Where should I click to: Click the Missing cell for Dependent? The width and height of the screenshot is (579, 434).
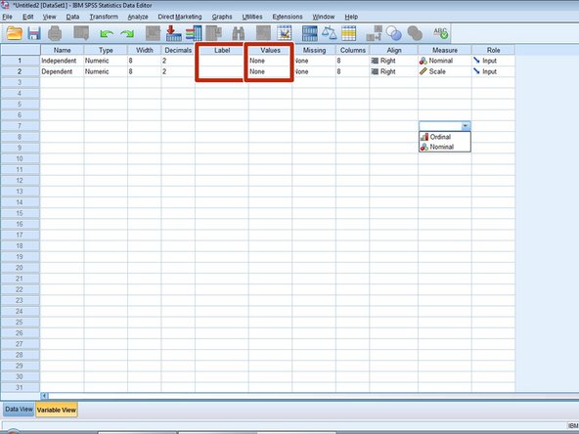(x=314, y=71)
